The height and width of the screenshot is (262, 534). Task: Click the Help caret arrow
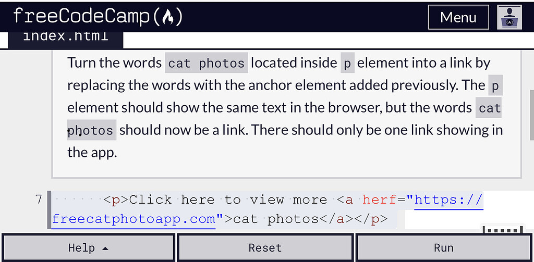105,248
